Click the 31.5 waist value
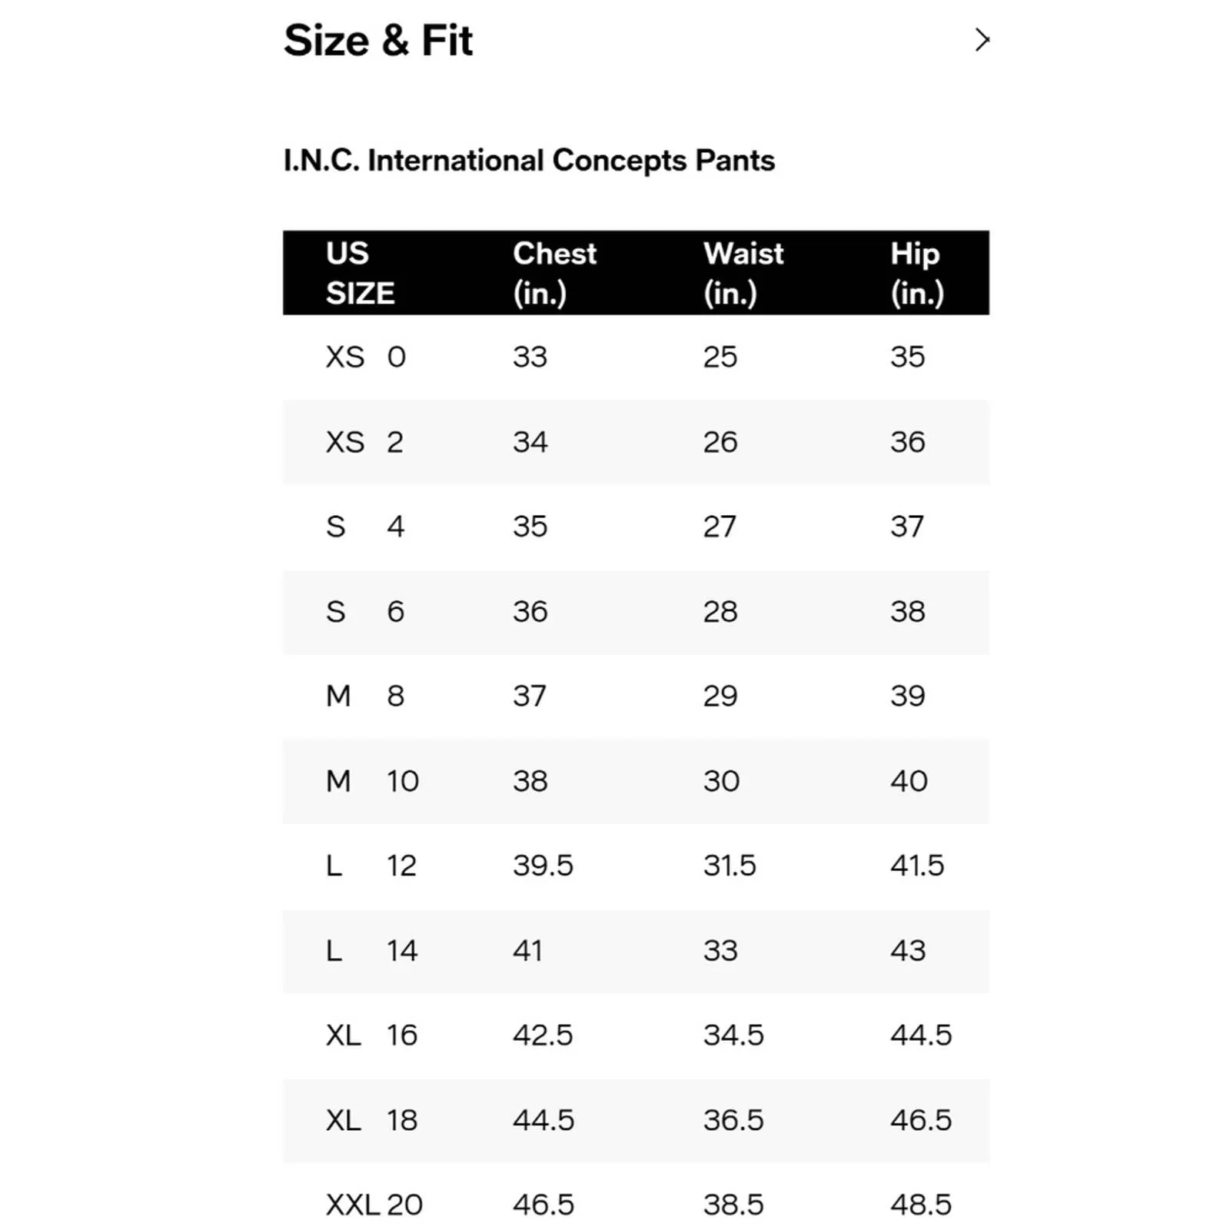The height and width of the screenshot is (1230, 1230). pos(730,866)
